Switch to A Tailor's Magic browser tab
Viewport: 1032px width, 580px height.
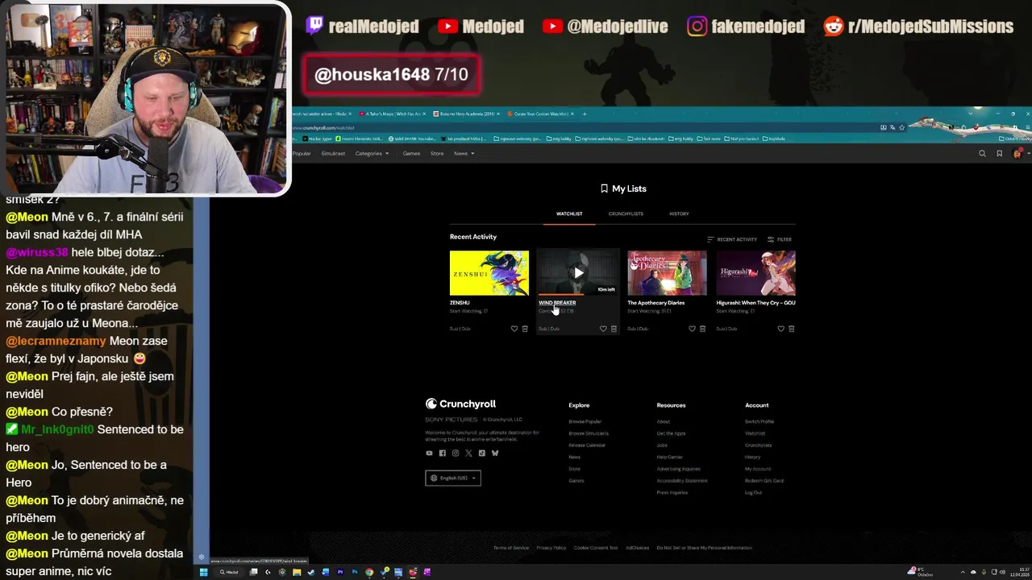tap(393, 114)
